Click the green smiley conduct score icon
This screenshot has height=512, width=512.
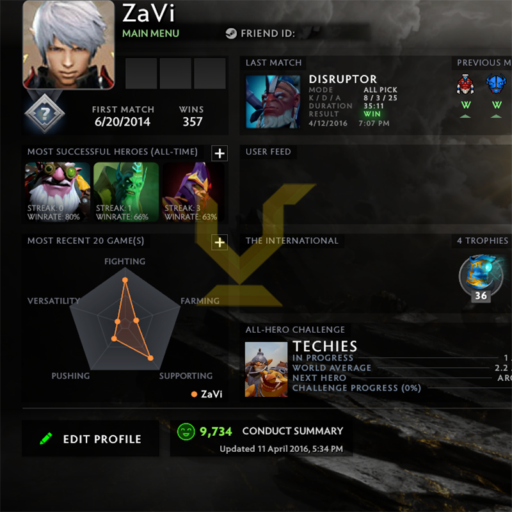pyautogui.click(x=186, y=431)
